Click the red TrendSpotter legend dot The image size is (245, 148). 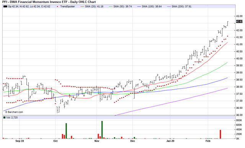coord(58,6)
